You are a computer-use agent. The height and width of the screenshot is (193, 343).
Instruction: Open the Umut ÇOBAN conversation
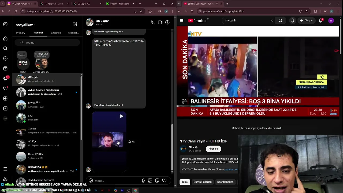point(47,157)
